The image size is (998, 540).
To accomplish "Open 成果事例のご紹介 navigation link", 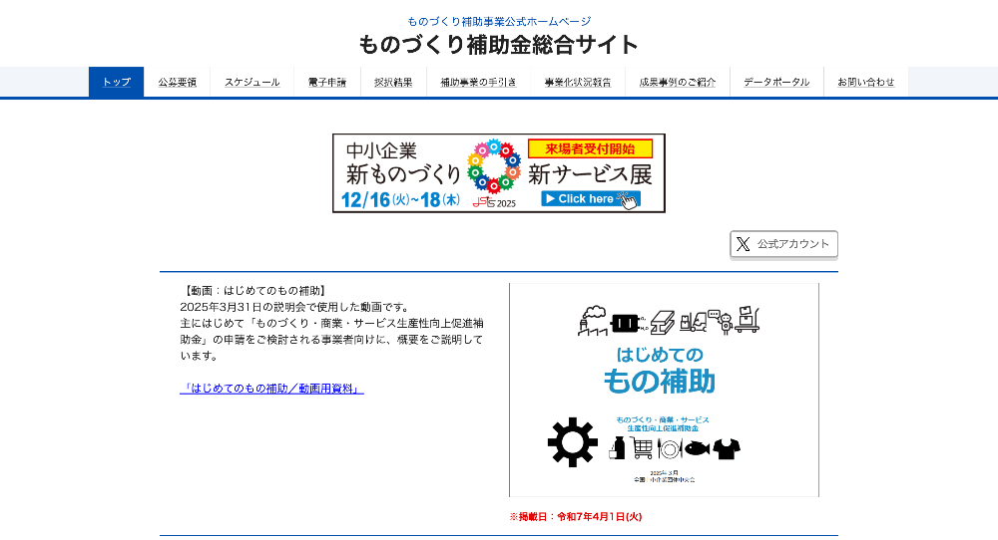I will 678,82.
